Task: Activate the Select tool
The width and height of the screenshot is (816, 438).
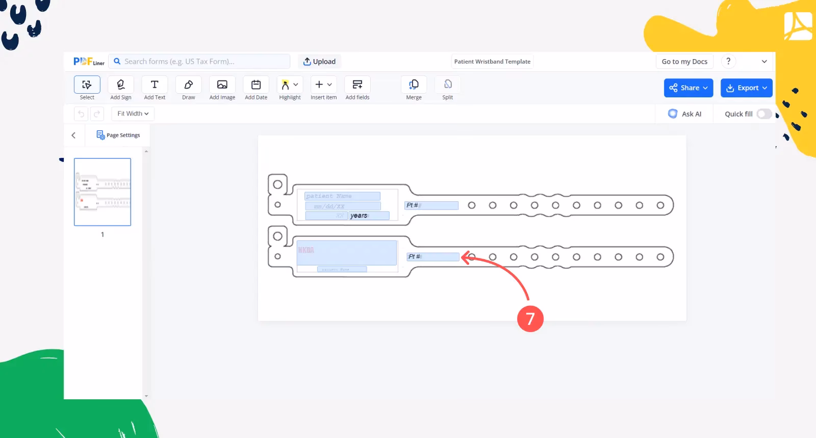Action: [x=87, y=85]
